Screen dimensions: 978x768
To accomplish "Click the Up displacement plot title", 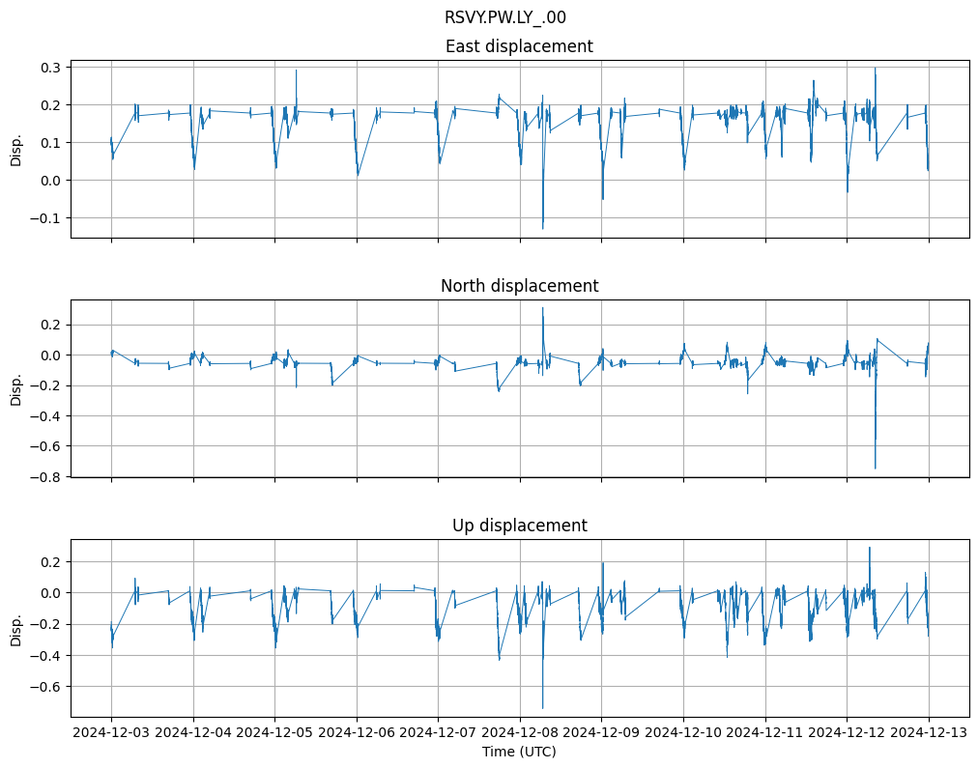I will point(519,526).
